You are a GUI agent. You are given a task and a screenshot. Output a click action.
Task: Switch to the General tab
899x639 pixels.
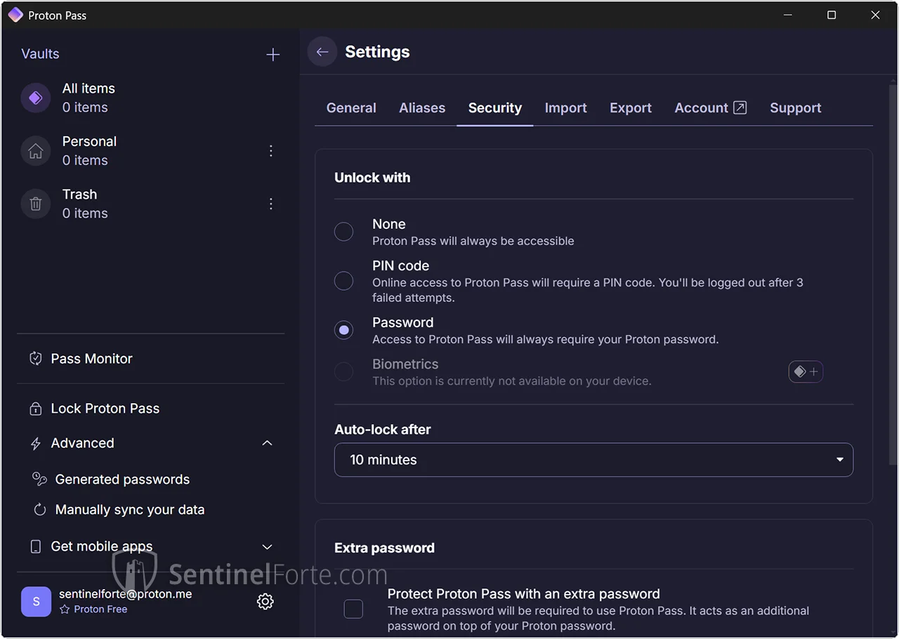351,107
